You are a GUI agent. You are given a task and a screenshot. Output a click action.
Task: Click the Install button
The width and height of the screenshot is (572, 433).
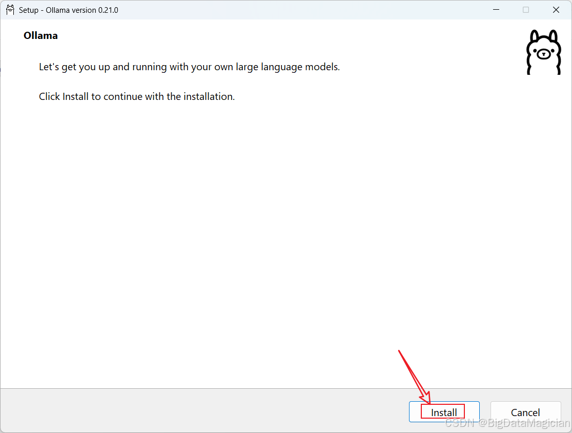click(444, 412)
